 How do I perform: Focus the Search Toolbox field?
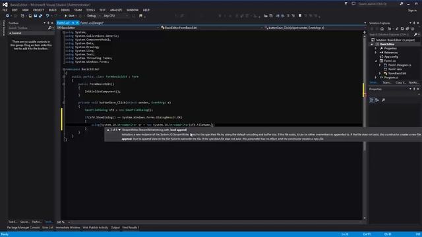click(x=28, y=28)
